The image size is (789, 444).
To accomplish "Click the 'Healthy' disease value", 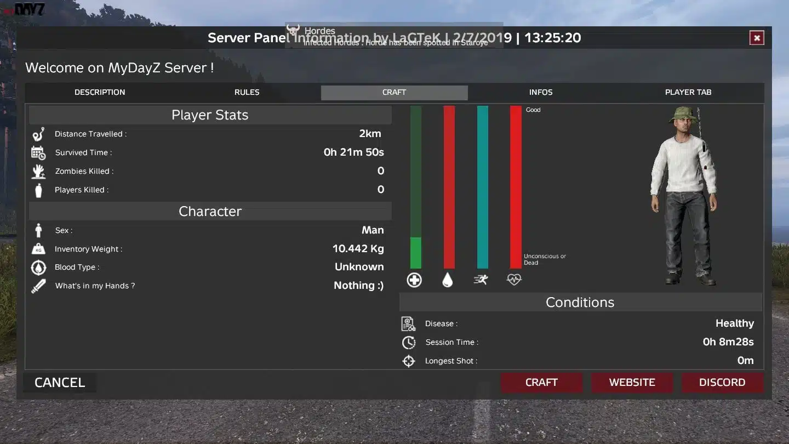I will [x=735, y=323].
